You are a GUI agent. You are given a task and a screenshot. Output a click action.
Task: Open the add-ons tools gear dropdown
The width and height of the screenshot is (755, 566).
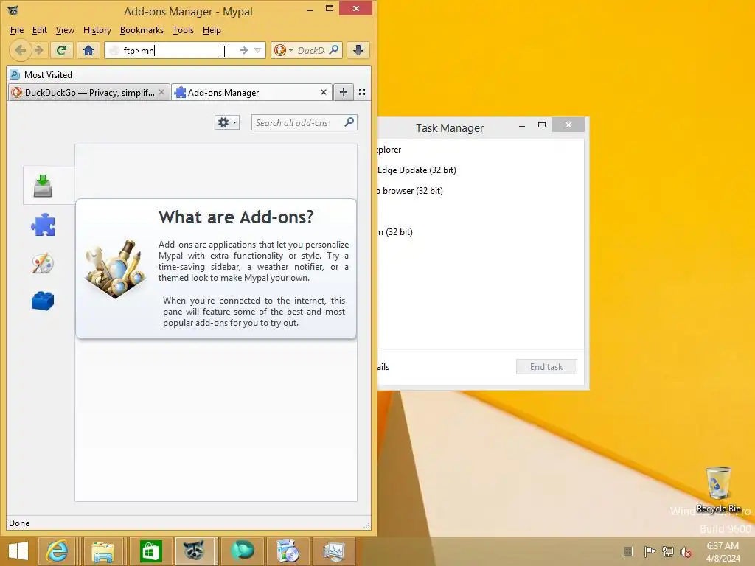pyautogui.click(x=227, y=122)
